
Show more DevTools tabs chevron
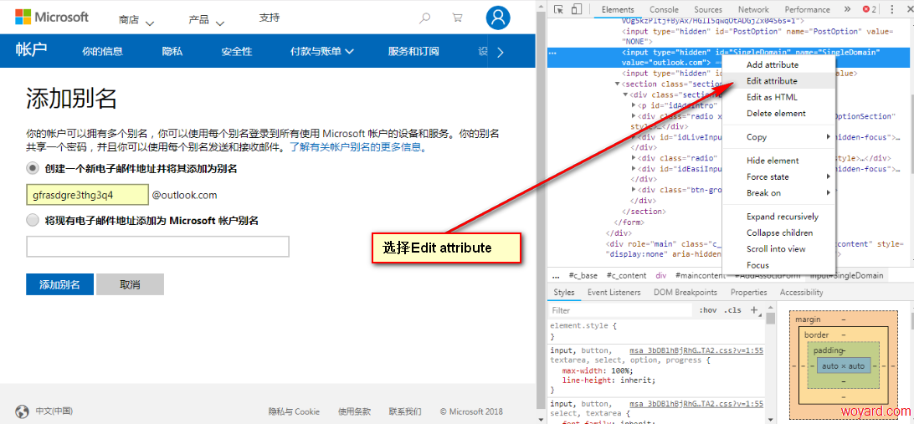coord(847,9)
